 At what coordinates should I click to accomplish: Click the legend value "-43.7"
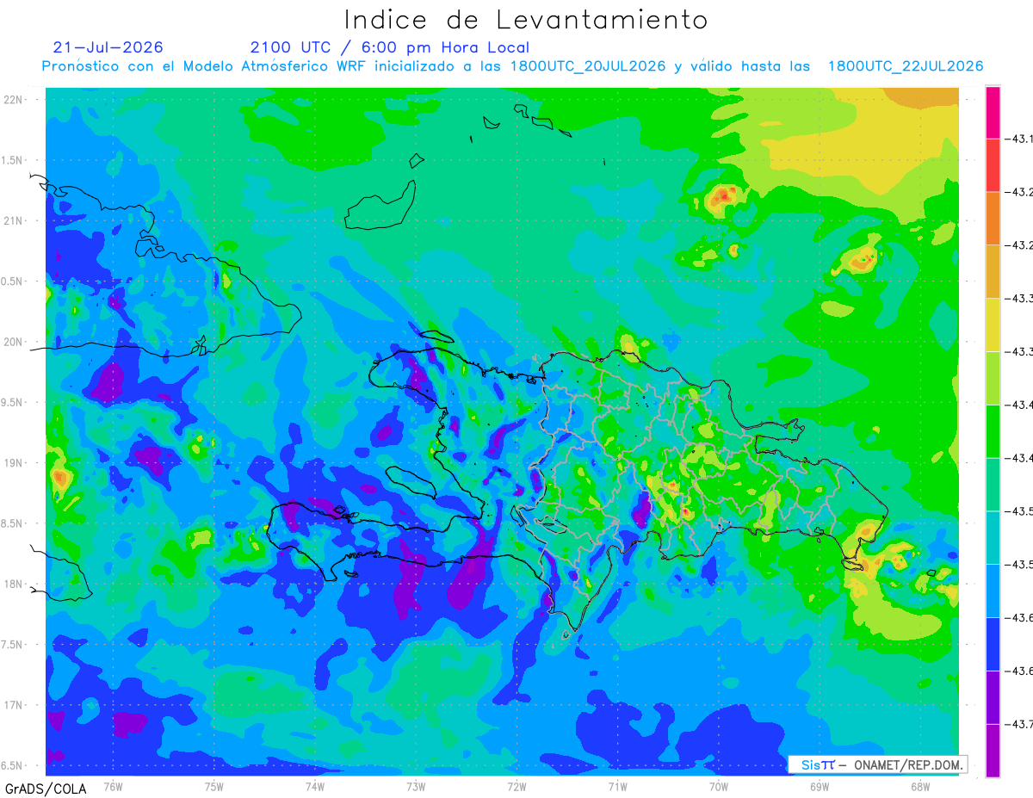point(1020,725)
